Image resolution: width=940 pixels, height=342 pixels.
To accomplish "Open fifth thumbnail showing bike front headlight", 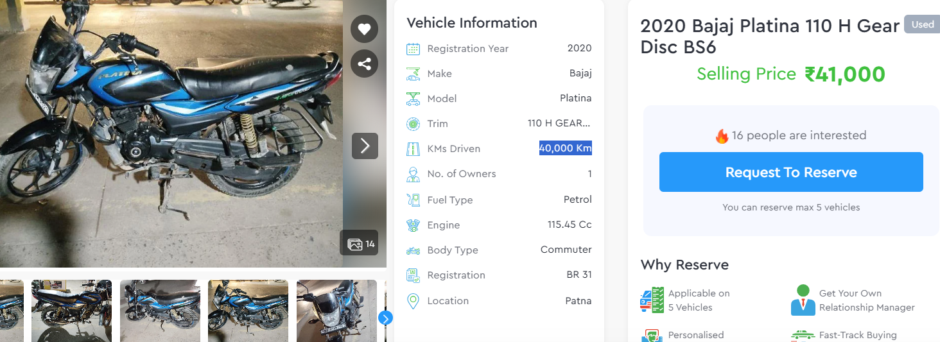I will [x=336, y=311].
